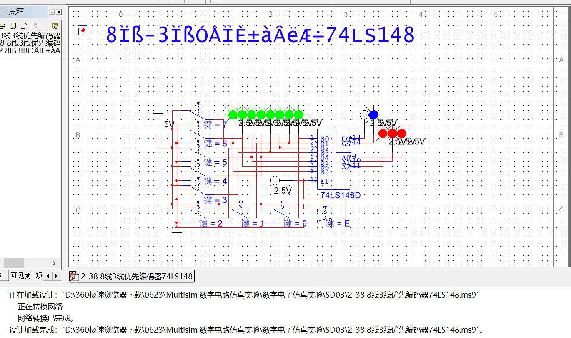The image size is (571, 338).
Task: Select the garbled third tree row '8Ïß3Ïß'
Action: 30,51
